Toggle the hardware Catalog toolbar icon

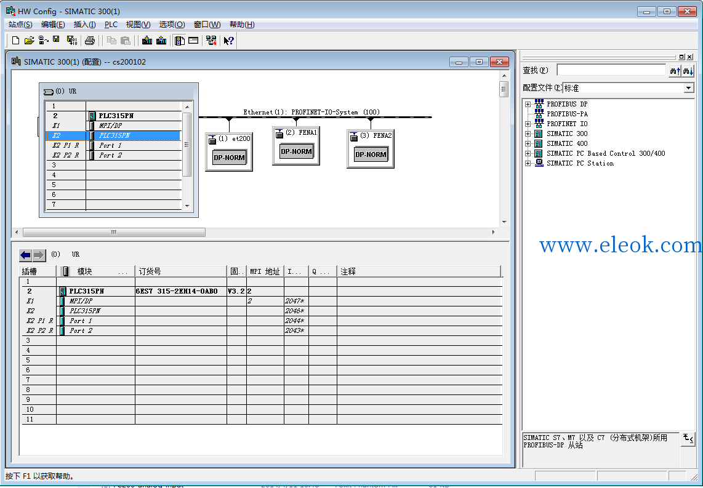pos(180,41)
